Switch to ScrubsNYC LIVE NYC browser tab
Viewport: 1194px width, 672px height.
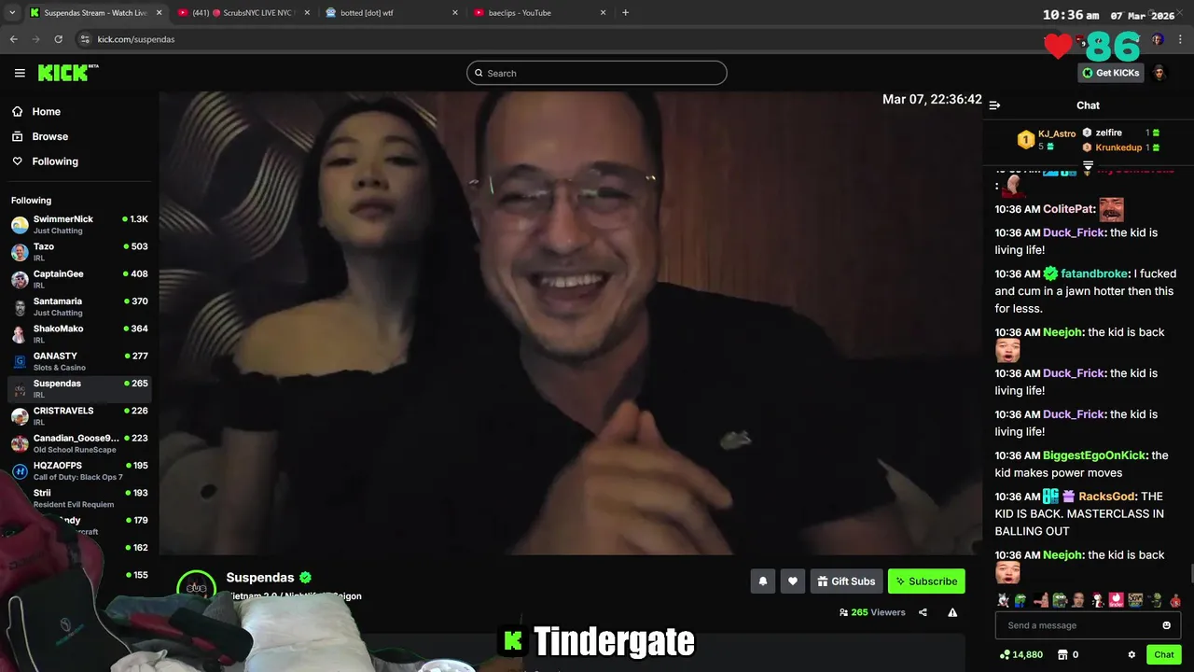tap(243, 13)
